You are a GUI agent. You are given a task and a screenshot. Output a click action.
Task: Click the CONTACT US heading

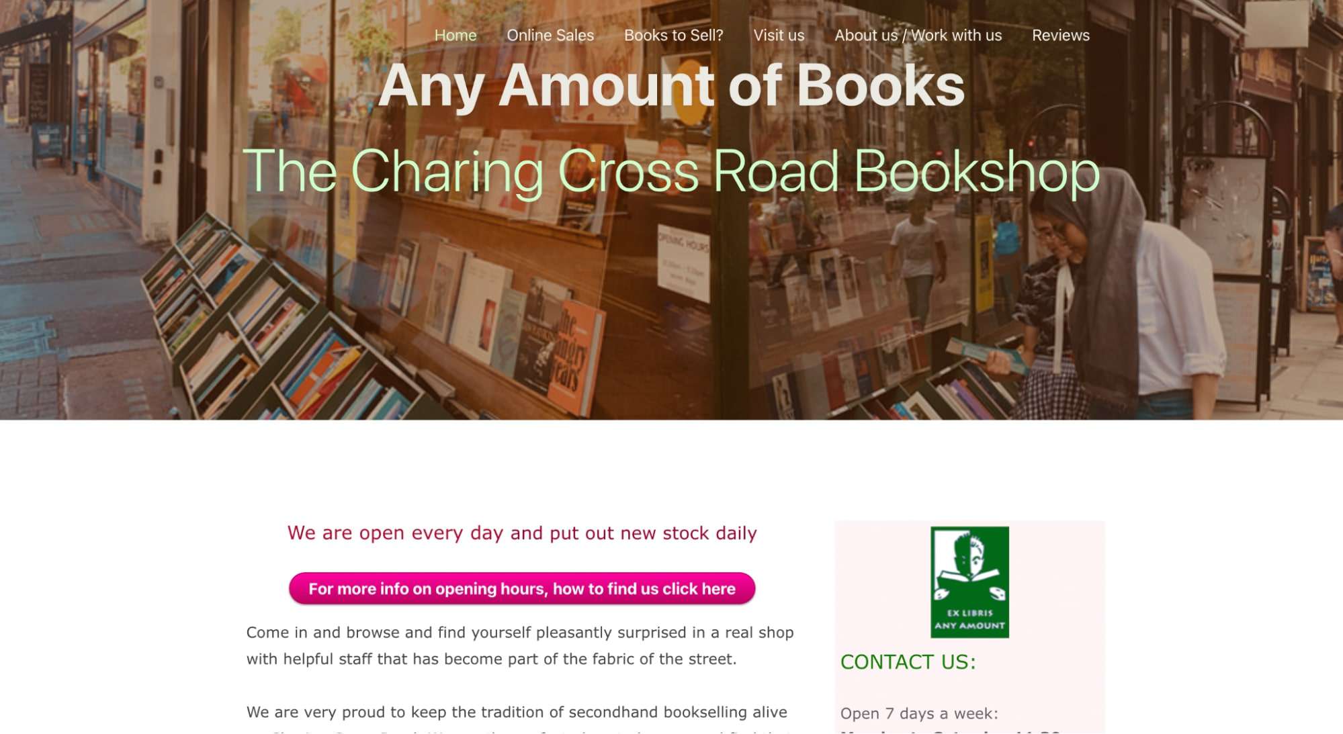click(908, 662)
